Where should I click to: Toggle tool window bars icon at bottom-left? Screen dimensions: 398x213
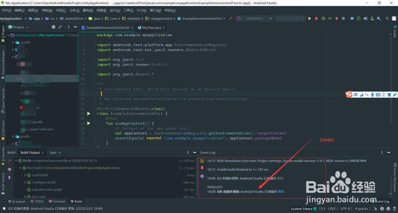(4, 209)
